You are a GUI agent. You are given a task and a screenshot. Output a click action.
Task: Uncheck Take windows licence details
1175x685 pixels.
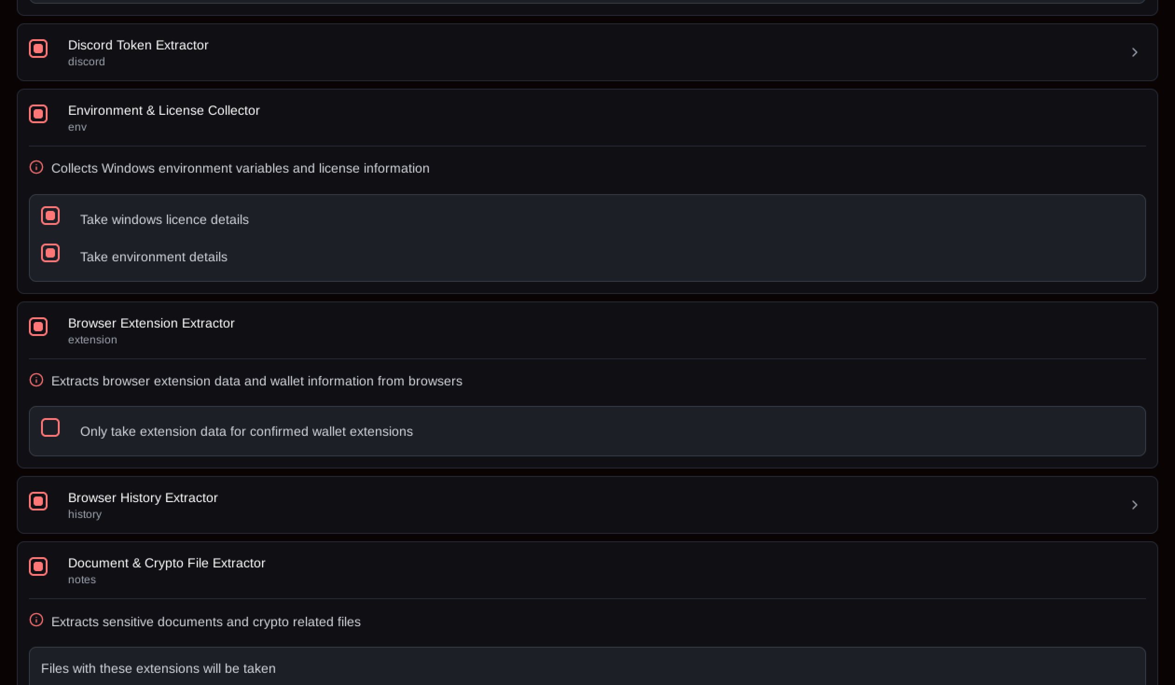click(50, 216)
